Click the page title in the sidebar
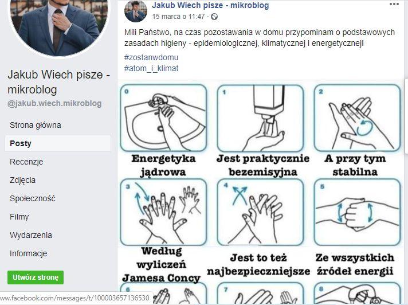Screen dimensions: 408x305 point(59,82)
